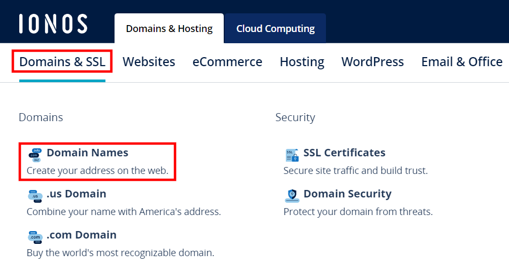This screenshot has height=262, width=509.
Task: Switch to the Cloud Computing tab
Action: click(275, 29)
